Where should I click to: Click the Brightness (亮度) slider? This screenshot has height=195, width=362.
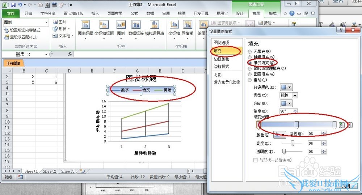(x=292, y=143)
